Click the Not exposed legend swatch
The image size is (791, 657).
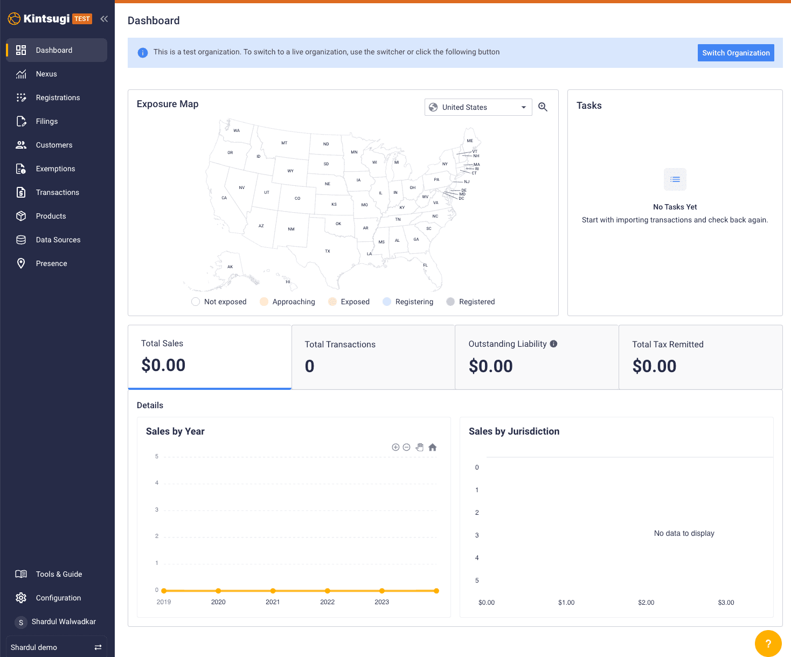tap(196, 302)
